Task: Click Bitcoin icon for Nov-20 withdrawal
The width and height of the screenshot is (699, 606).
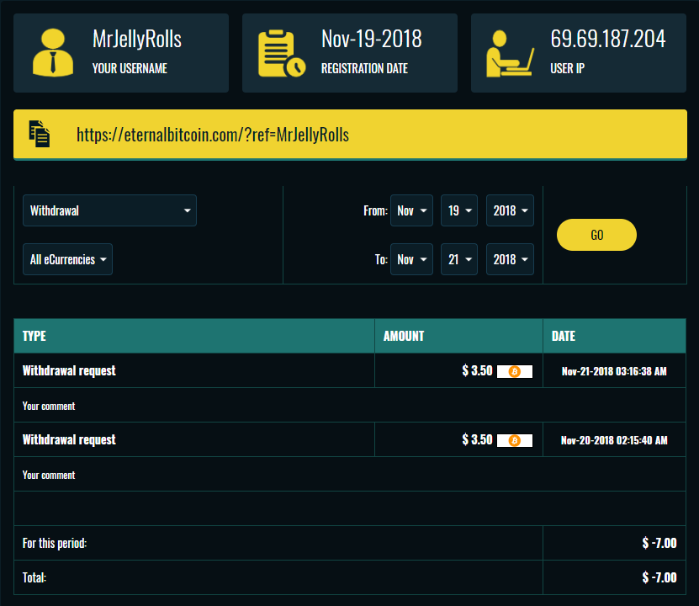Action: click(x=515, y=440)
